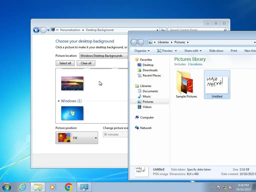Click the Control Panel taskbar button

[x=84, y=187]
